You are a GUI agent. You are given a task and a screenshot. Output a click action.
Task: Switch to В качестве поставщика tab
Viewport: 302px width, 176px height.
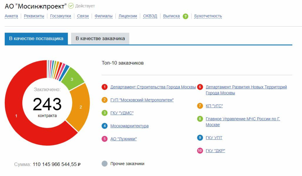point(36,39)
